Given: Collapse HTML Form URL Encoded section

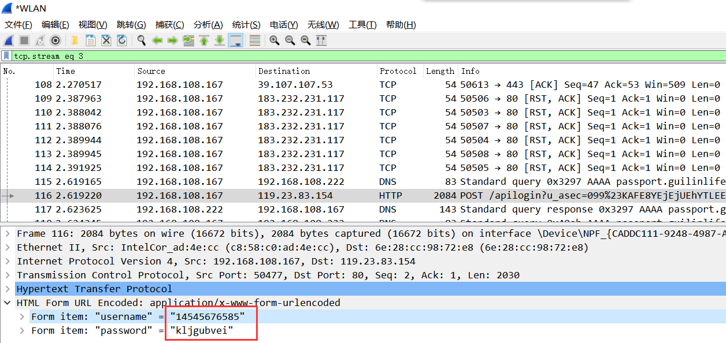Looking at the screenshot, I should [x=7, y=303].
